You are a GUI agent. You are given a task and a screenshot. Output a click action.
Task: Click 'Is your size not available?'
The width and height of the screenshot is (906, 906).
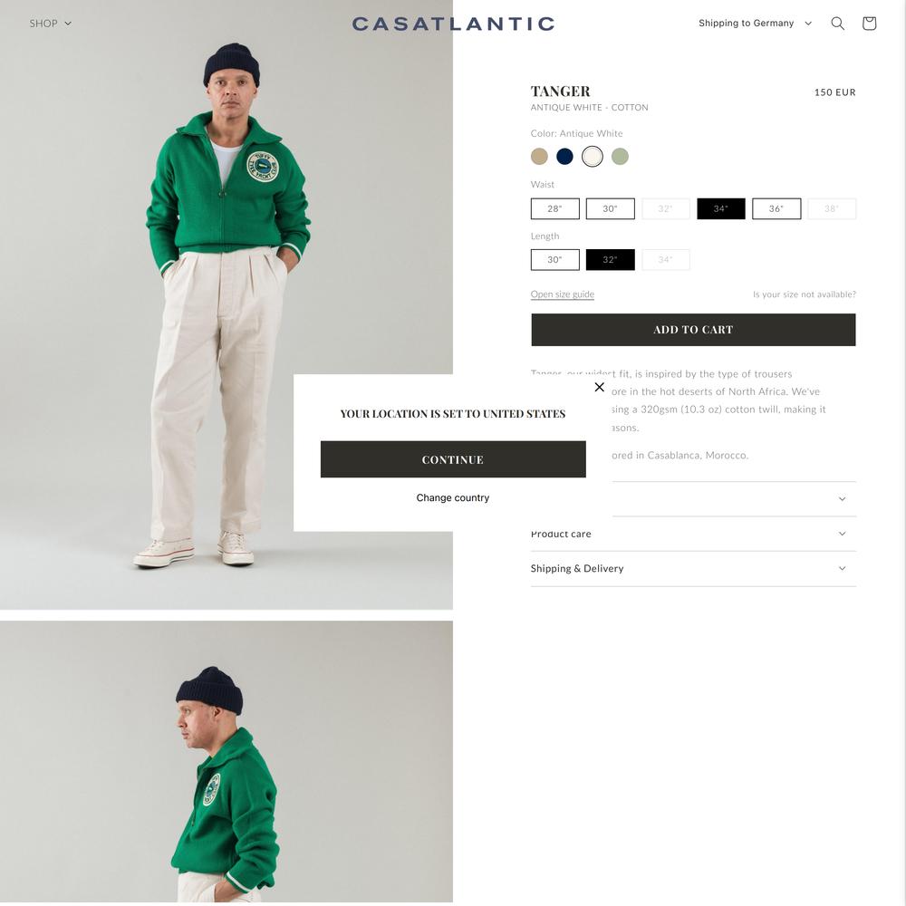[805, 294]
